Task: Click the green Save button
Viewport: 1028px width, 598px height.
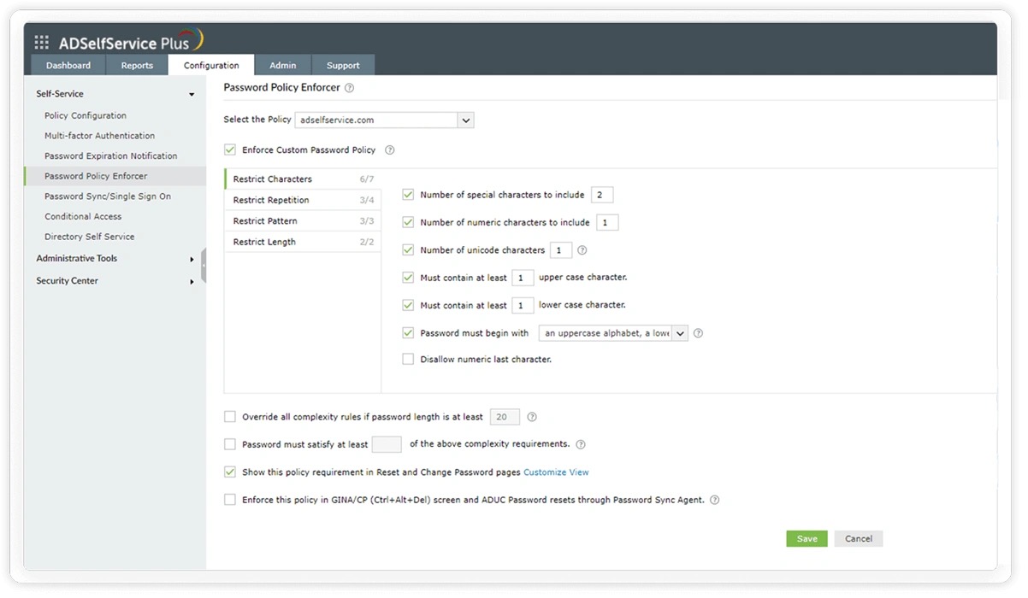Action: click(x=806, y=539)
